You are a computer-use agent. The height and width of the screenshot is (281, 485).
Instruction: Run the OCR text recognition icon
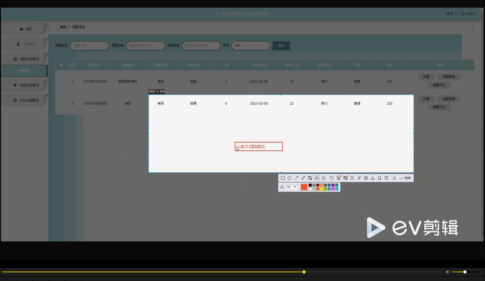point(352,178)
